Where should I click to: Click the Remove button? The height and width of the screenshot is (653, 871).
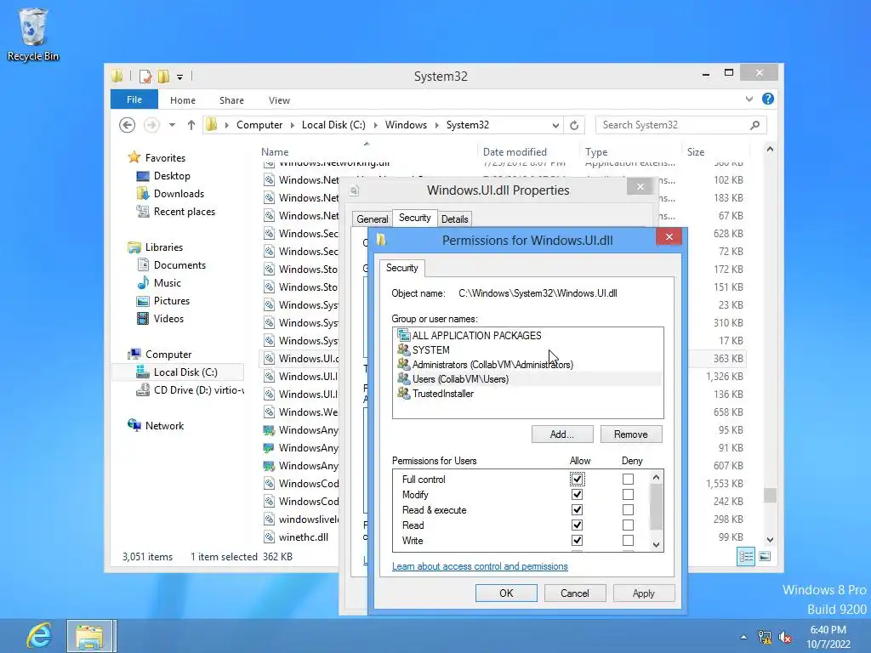tap(631, 434)
